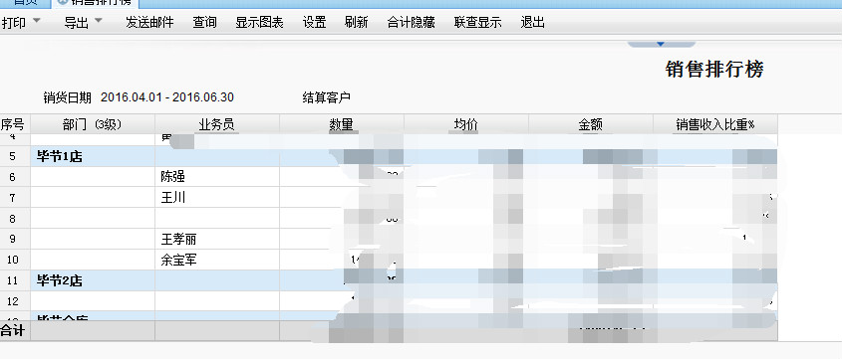
Task: Select salesperson 王孝丽 cell
Action: [x=217, y=239]
